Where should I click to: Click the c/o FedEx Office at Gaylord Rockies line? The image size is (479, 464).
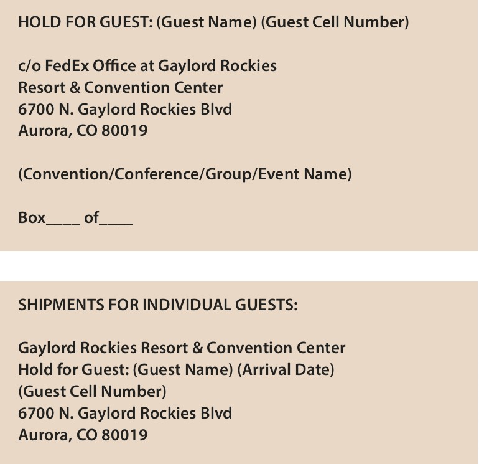click(147, 66)
